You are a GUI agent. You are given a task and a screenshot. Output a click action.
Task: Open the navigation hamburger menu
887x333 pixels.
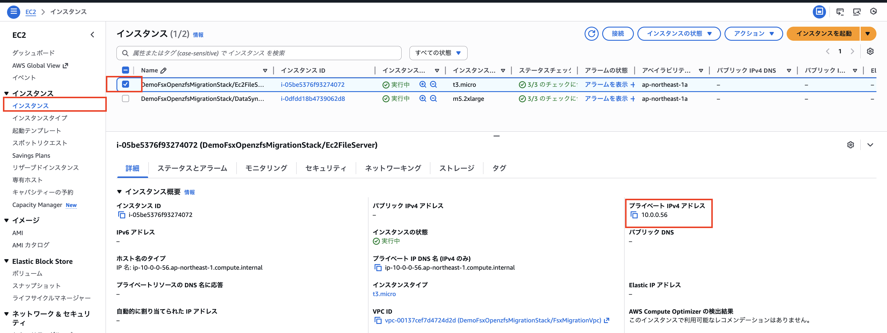13,11
